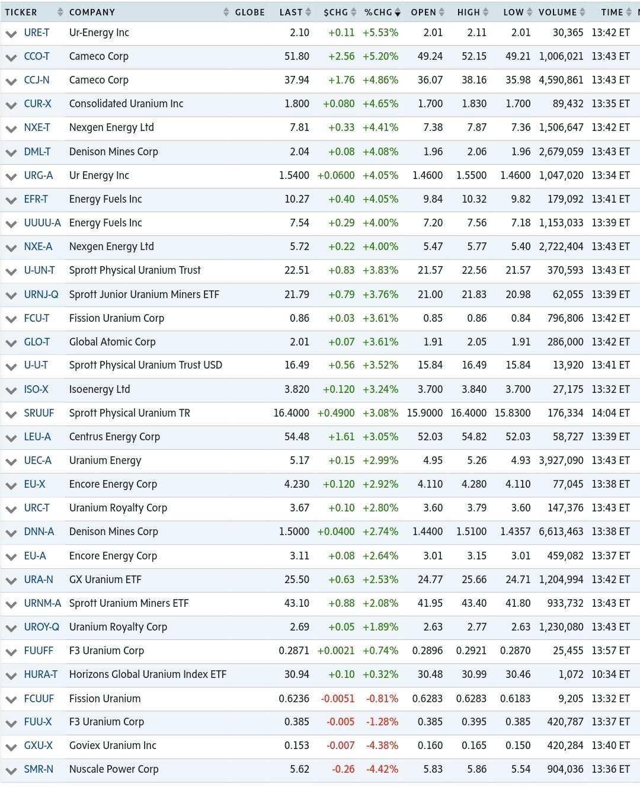Sort by HIGH column sort arrows
The image size is (640, 787).
tap(486, 12)
